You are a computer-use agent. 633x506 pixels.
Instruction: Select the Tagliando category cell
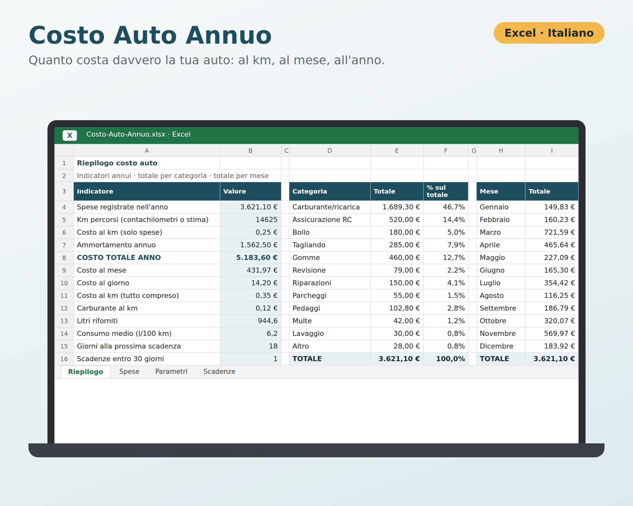(x=329, y=245)
